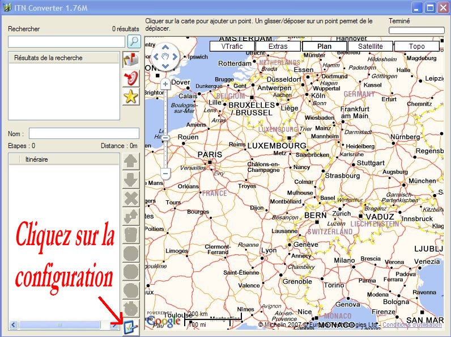Image resolution: width=451 pixels, height=337 pixels.
Task: Click Zürich on the map
Action: pyautogui.click(x=342, y=213)
